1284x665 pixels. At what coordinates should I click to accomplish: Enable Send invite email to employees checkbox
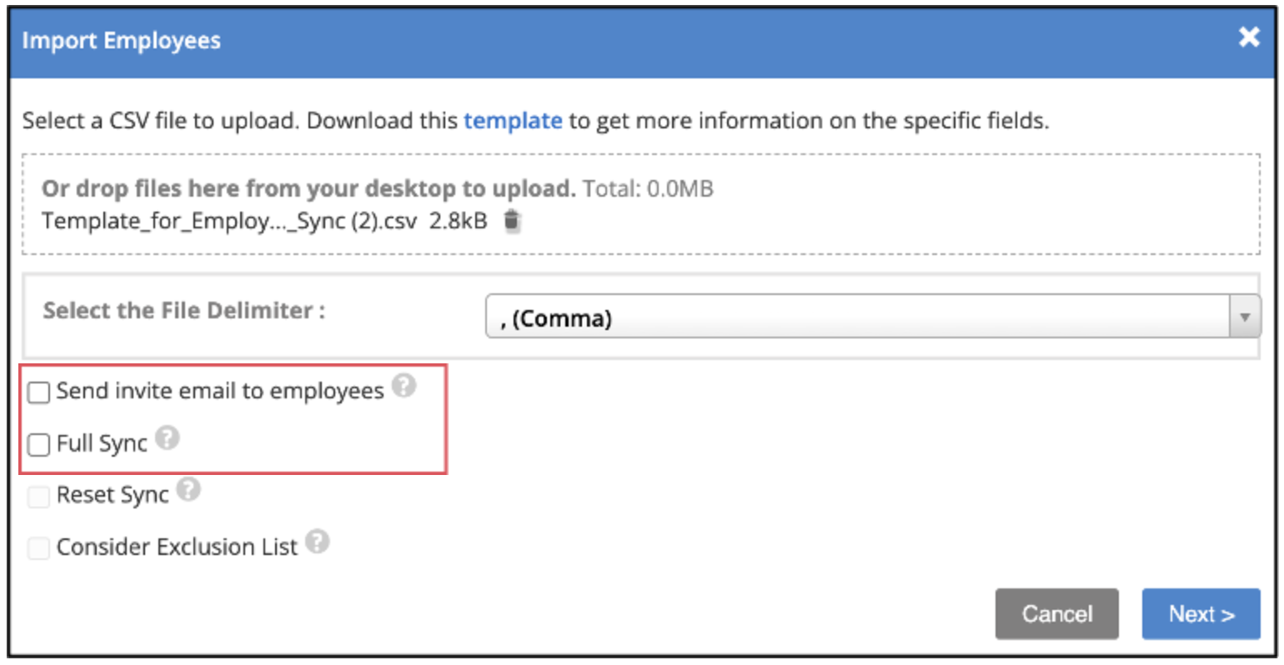point(39,392)
